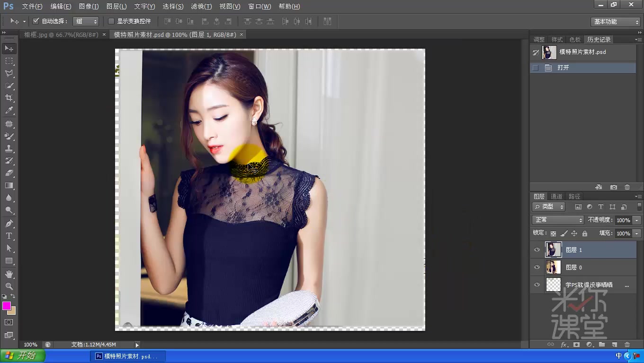The height and width of the screenshot is (363, 644).
Task: Toggle visibility of 学PS就得没事晒晒 layer
Action: 537,285
